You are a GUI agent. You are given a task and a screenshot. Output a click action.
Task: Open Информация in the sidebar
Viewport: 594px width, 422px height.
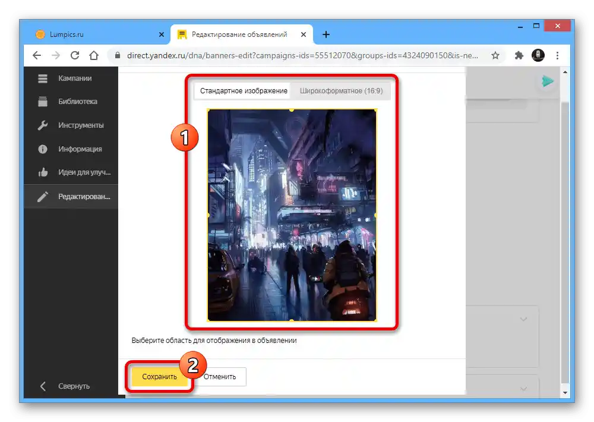click(71, 149)
